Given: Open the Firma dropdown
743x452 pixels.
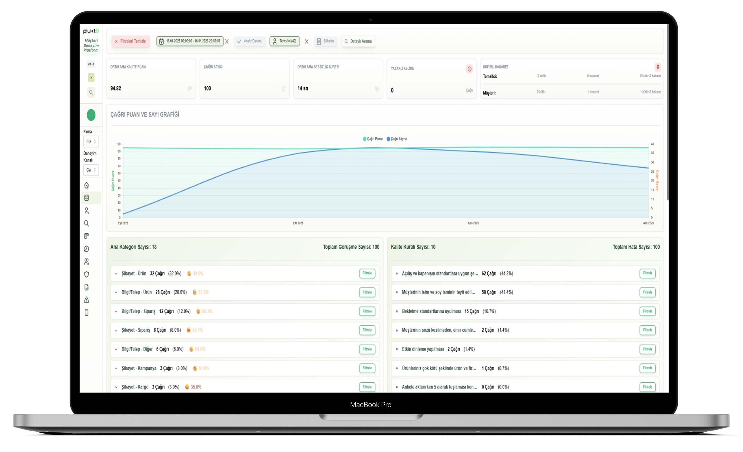Looking at the screenshot, I should click(x=91, y=141).
